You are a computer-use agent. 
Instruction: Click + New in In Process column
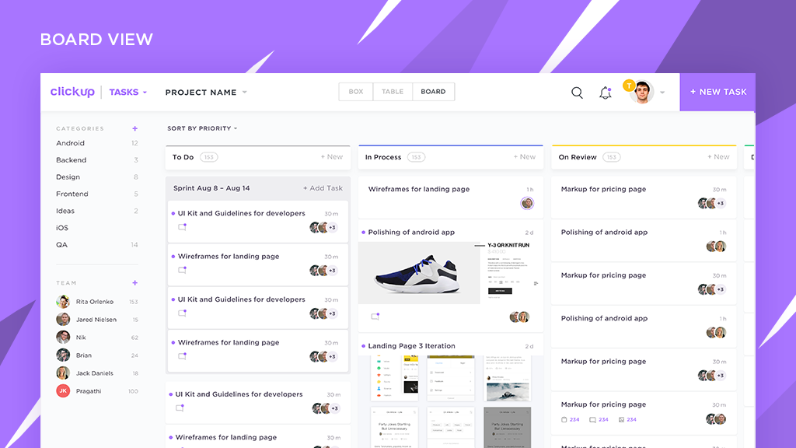point(525,157)
